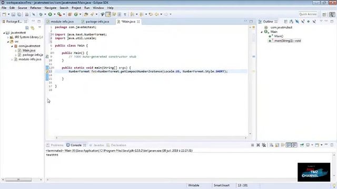Open the Project menu
The height and width of the screenshot is (189, 337).
point(76,8)
